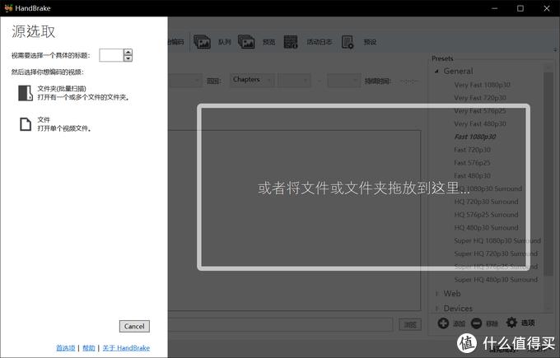Select Very Fast 1080p30 preset
This screenshot has height=358, width=560.
click(482, 85)
